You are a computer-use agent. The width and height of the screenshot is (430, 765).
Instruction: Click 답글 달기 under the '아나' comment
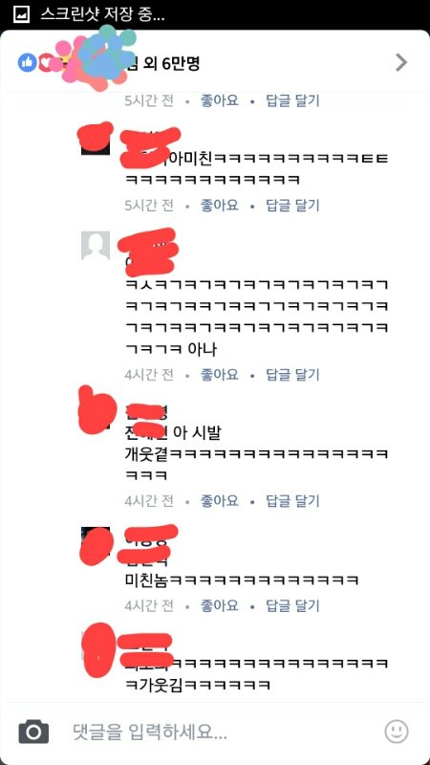pyautogui.click(x=292, y=374)
